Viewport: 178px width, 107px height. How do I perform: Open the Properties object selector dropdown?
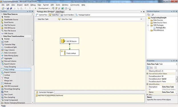(x=177, y=64)
